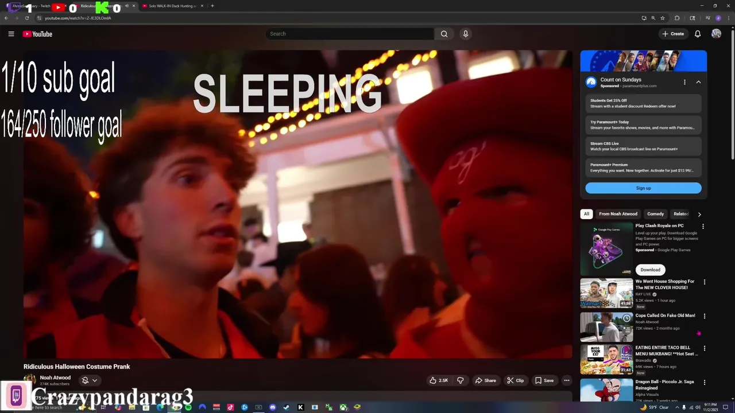Select 'From Noah Atwood' filter chip
Screen dimensions: 735x413
tap(618, 214)
